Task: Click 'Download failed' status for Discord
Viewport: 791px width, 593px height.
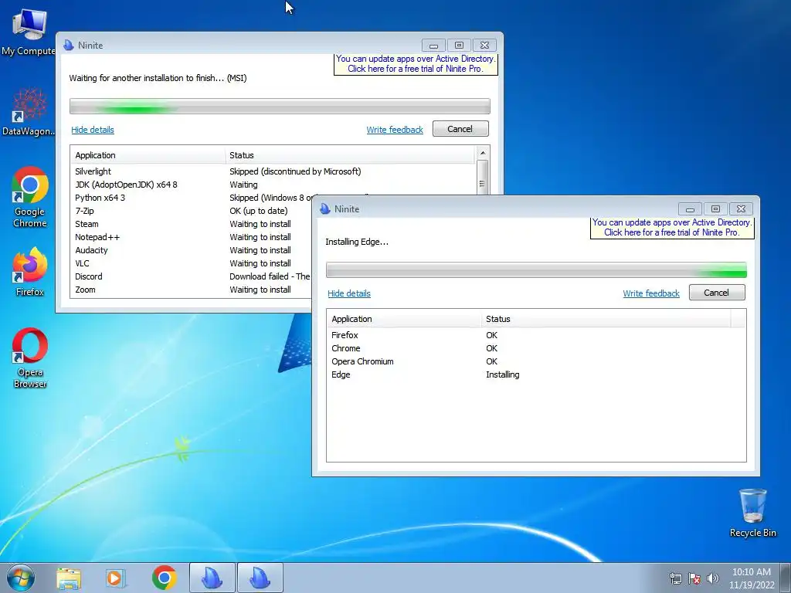Action: click(x=270, y=276)
